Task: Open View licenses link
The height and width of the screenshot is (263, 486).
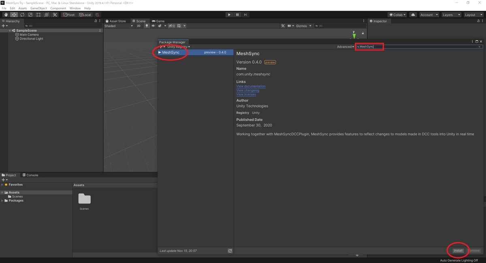Action: click(x=246, y=94)
